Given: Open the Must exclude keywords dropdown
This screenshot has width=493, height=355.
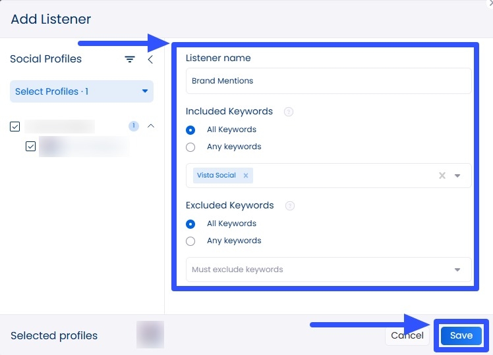Looking at the screenshot, I should 457,270.
